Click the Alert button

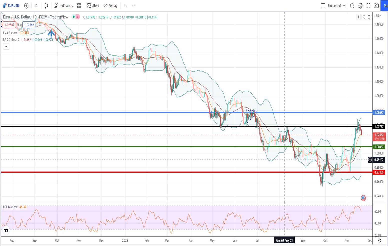(93, 6)
